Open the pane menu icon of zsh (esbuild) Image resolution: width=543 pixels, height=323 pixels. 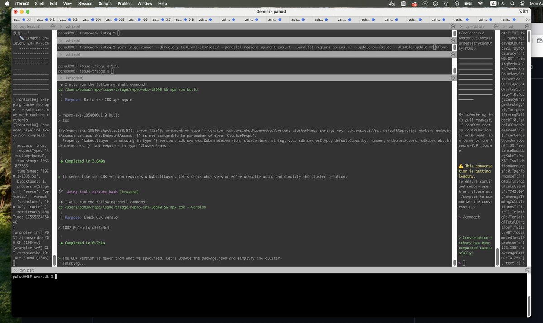pos(52,27)
